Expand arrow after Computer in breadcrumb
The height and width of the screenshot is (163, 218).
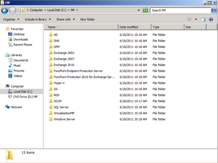(x=45, y=10)
